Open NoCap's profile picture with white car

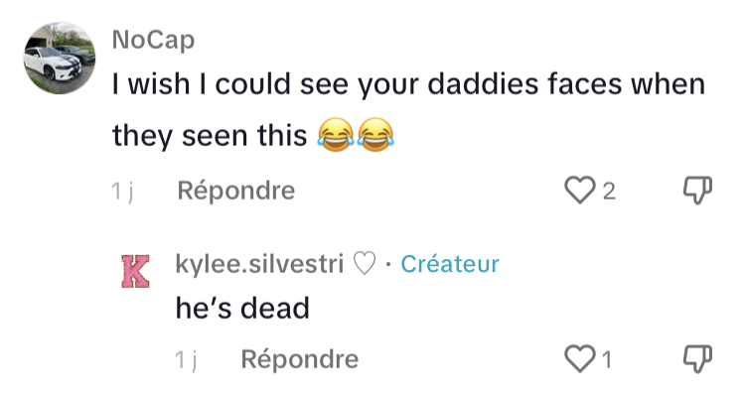coord(60,58)
